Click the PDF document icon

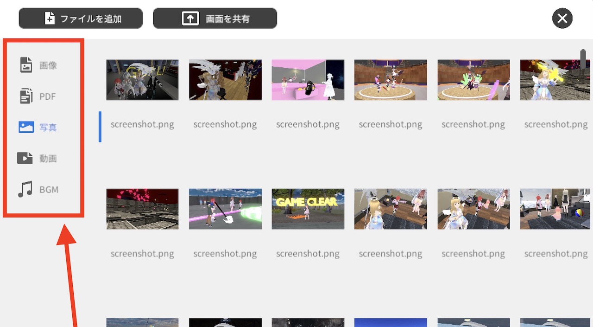[26, 96]
